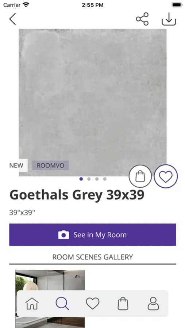Viewport: 185px width, 328px height.
Task: Select the first image page dot
Action: (x=81, y=179)
